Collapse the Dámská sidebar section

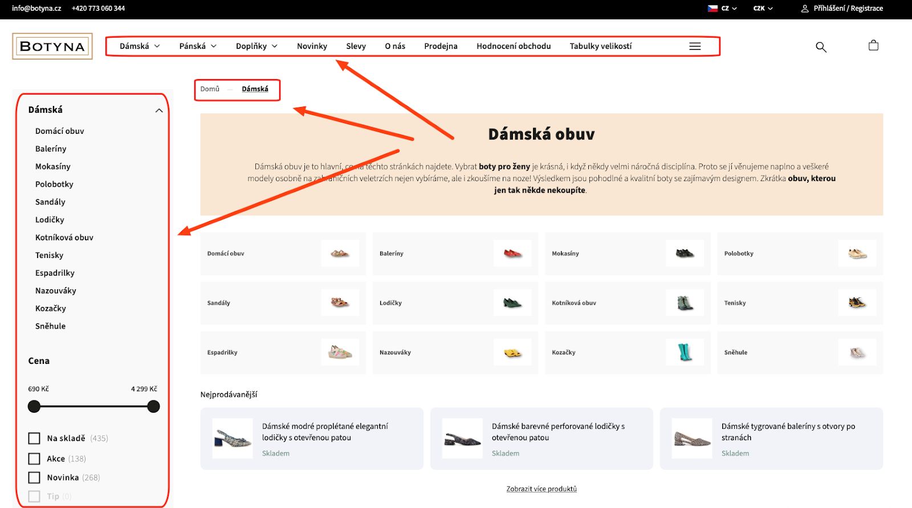(159, 110)
